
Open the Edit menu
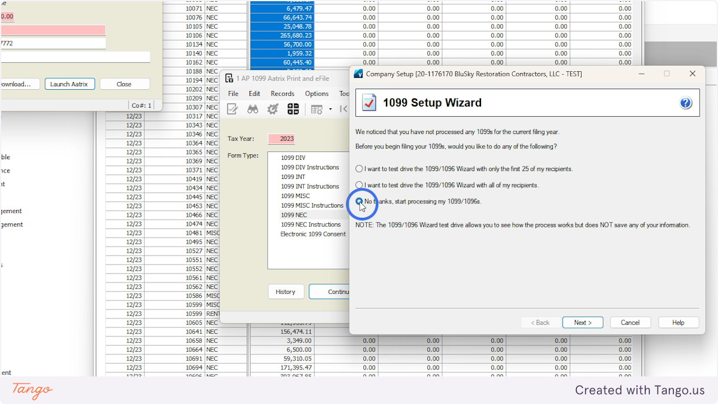click(254, 93)
